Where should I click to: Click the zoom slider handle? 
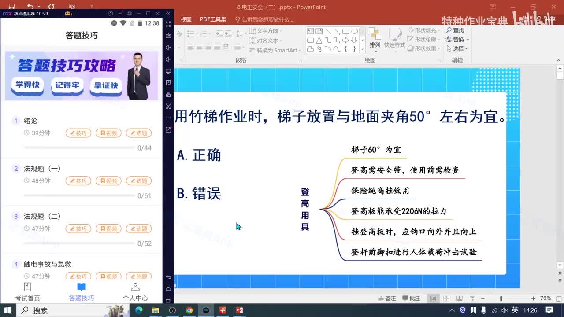click(501, 299)
